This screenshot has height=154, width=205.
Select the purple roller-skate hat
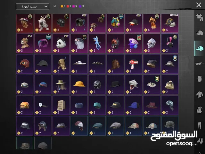pyautogui.click(x=134, y=44)
